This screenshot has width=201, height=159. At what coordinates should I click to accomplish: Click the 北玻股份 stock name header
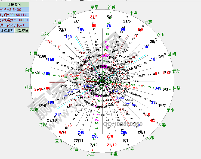pyautogui.click(x=14, y=5)
